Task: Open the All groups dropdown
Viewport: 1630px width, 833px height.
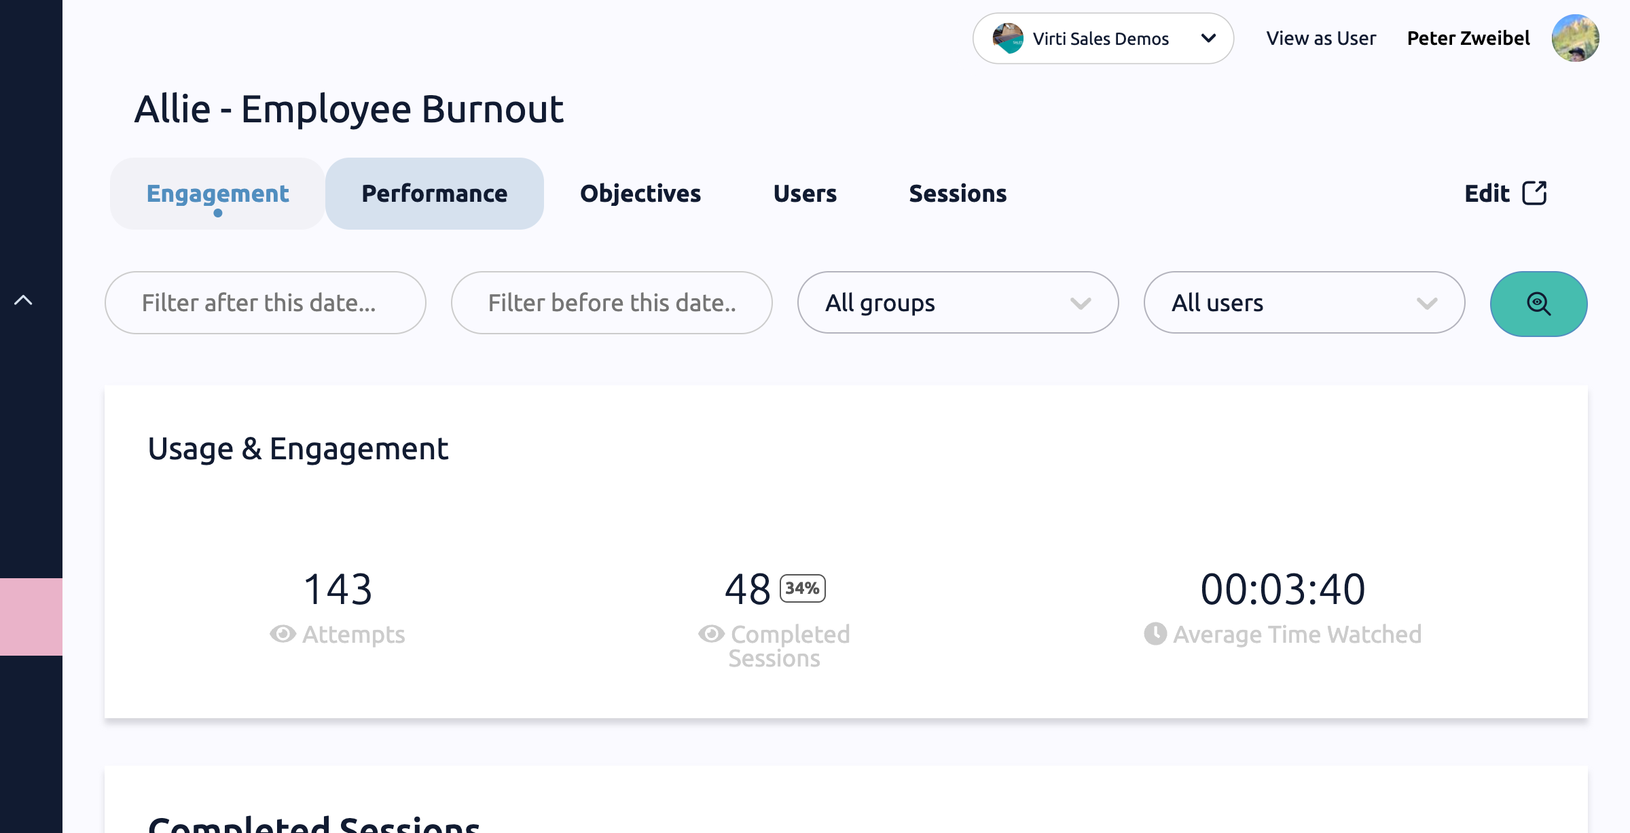Action: point(958,303)
